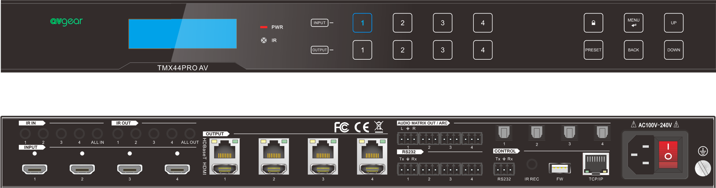
Task: Click the IR REC jack
Action: pos(532,164)
